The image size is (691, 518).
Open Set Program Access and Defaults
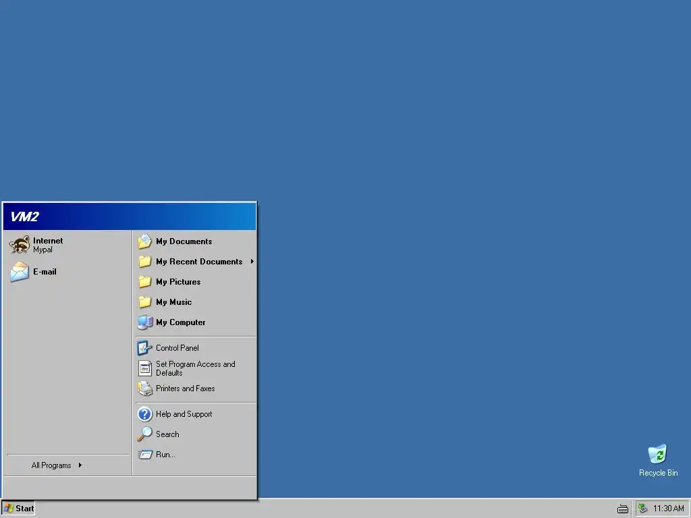195,368
